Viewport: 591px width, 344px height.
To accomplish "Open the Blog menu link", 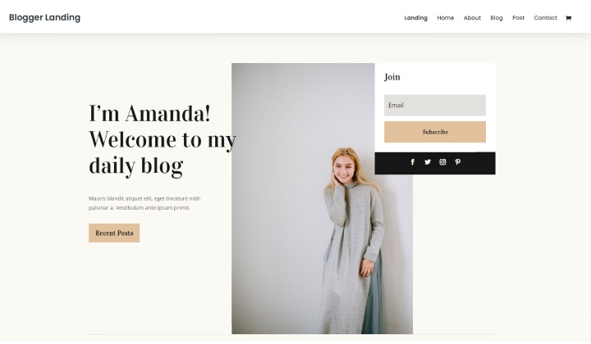I will [x=497, y=18].
